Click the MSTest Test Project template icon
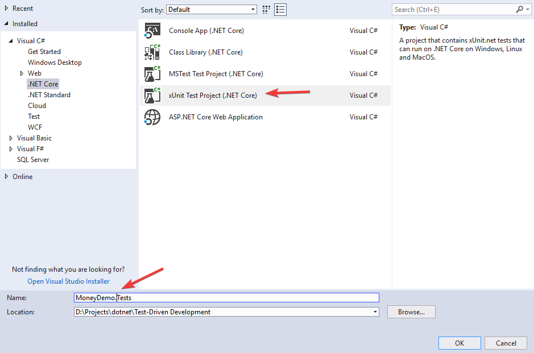 tap(152, 74)
